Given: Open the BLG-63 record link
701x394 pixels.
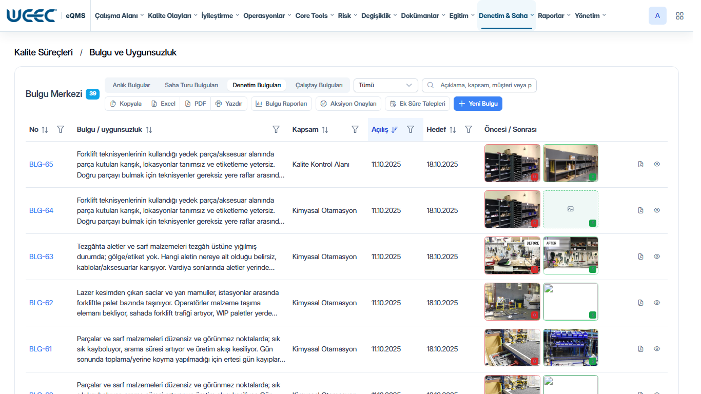Looking at the screenshot, I should [41, 257].
